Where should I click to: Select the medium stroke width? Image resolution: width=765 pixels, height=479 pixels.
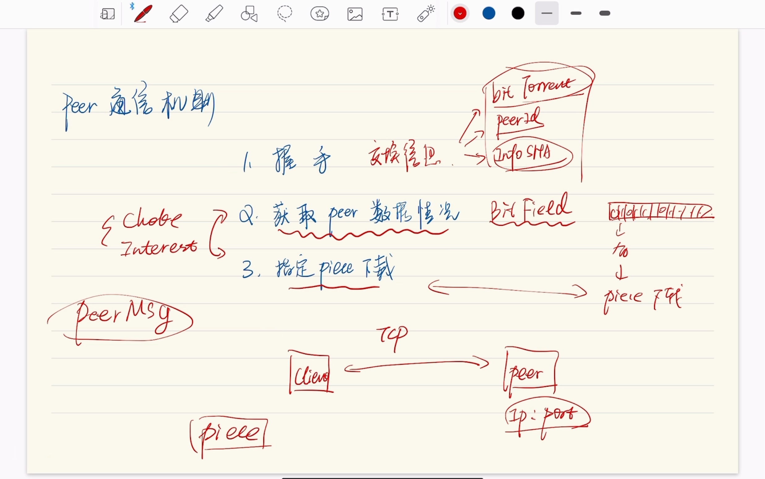coord(576,13)
